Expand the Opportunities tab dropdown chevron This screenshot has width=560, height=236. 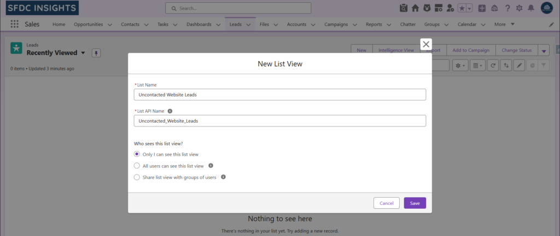[x=110, y=25]
